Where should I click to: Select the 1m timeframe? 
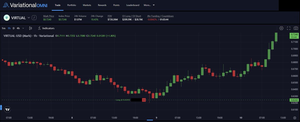coord(3,28)
